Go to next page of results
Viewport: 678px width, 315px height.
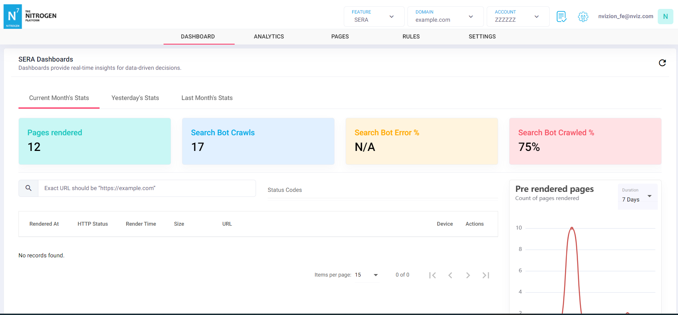point(468,275)
